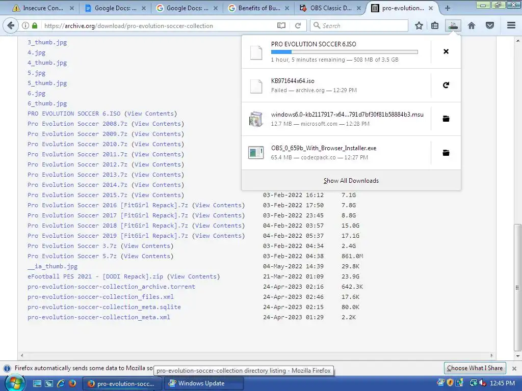
Task: Toggle the downloads toolbar button
Action: coord(453,25)
